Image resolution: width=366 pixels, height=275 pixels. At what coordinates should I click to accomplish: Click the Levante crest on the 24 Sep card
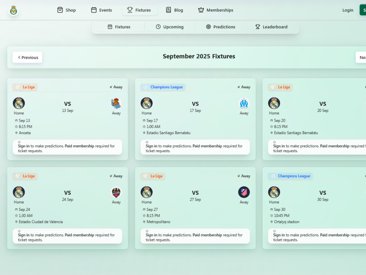[x=116, y=192]
